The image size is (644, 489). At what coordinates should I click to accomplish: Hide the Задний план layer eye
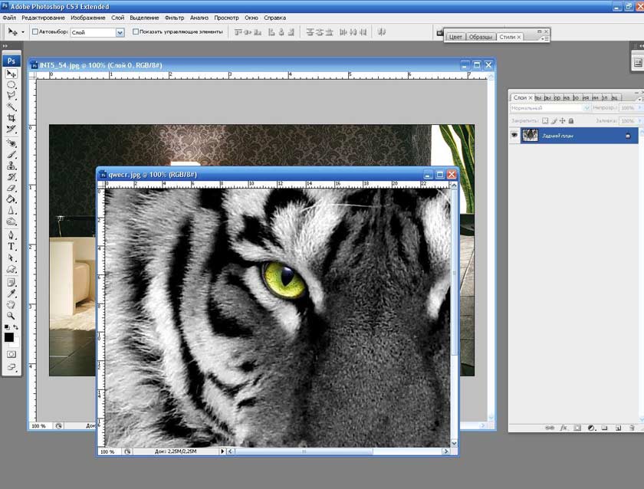[x=515, y=135]
